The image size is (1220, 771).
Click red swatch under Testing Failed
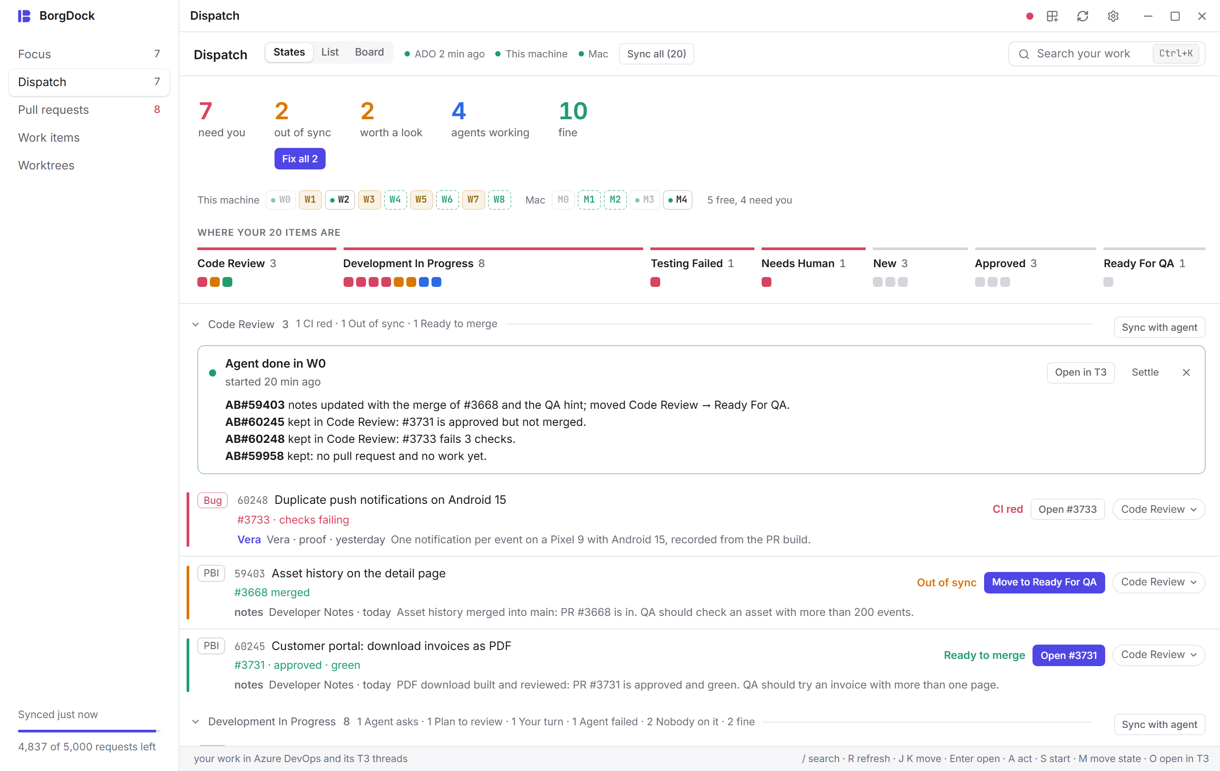point(654,282)
